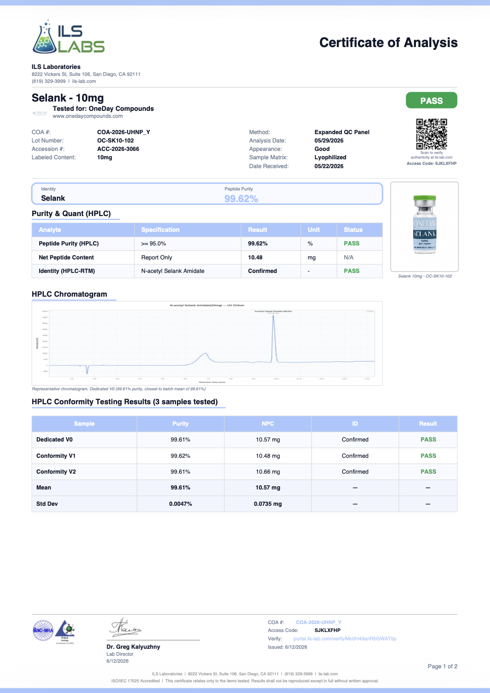Click the ilac-MRA accreditation badge
The height and width of the screenshot is (693, 490).
point(43,631)
